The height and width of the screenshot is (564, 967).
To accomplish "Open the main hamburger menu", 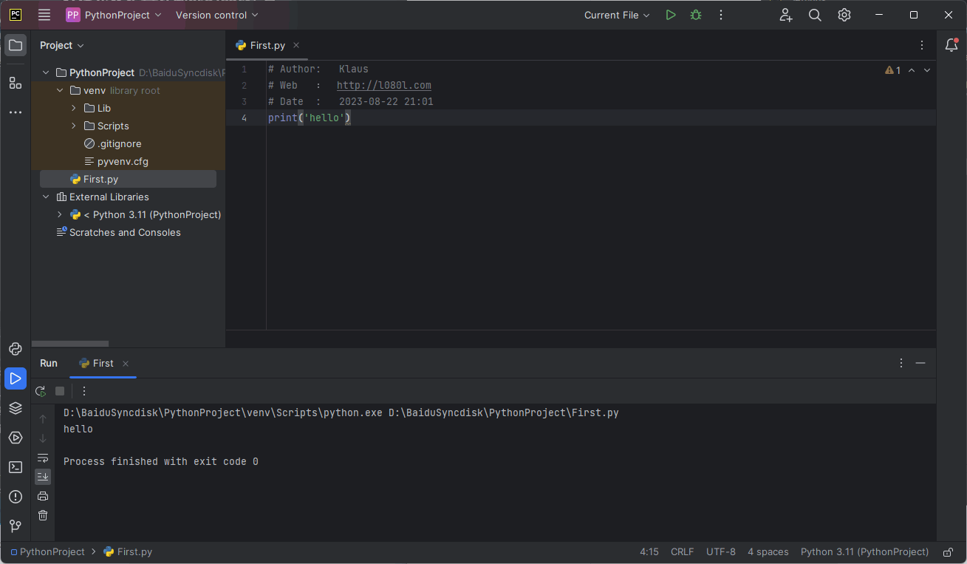I will tap(44, 15).
